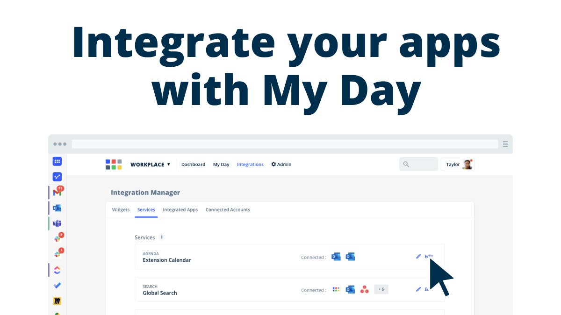Screen dimensions: 561x315
Task: Open the Connected Accounts tab
Action: pos(228,210)
